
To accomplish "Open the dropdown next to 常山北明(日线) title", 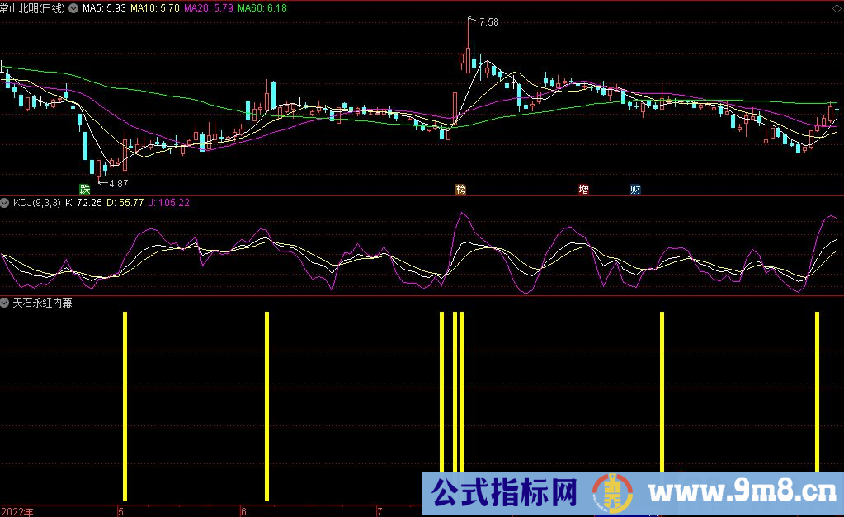I will [73, 8].
